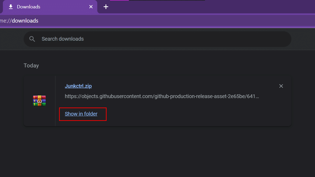
Task: Click the githubusercontent source URL
Action: click(162, 96)
